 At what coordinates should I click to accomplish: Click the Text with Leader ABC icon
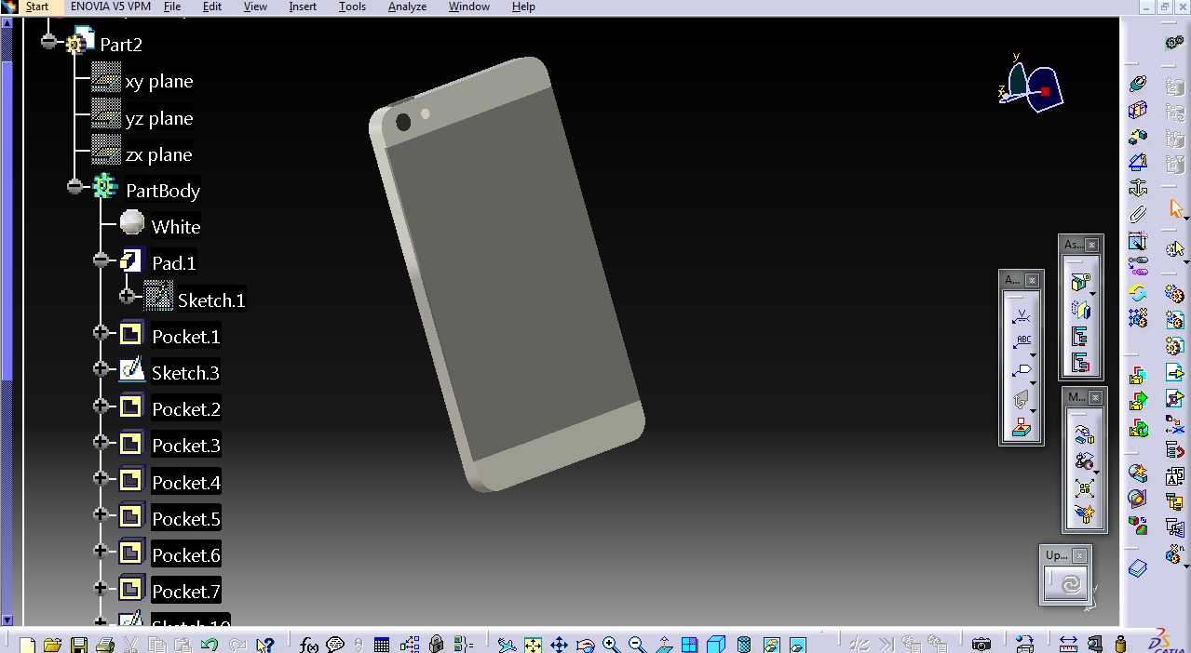coord(1022,342)
